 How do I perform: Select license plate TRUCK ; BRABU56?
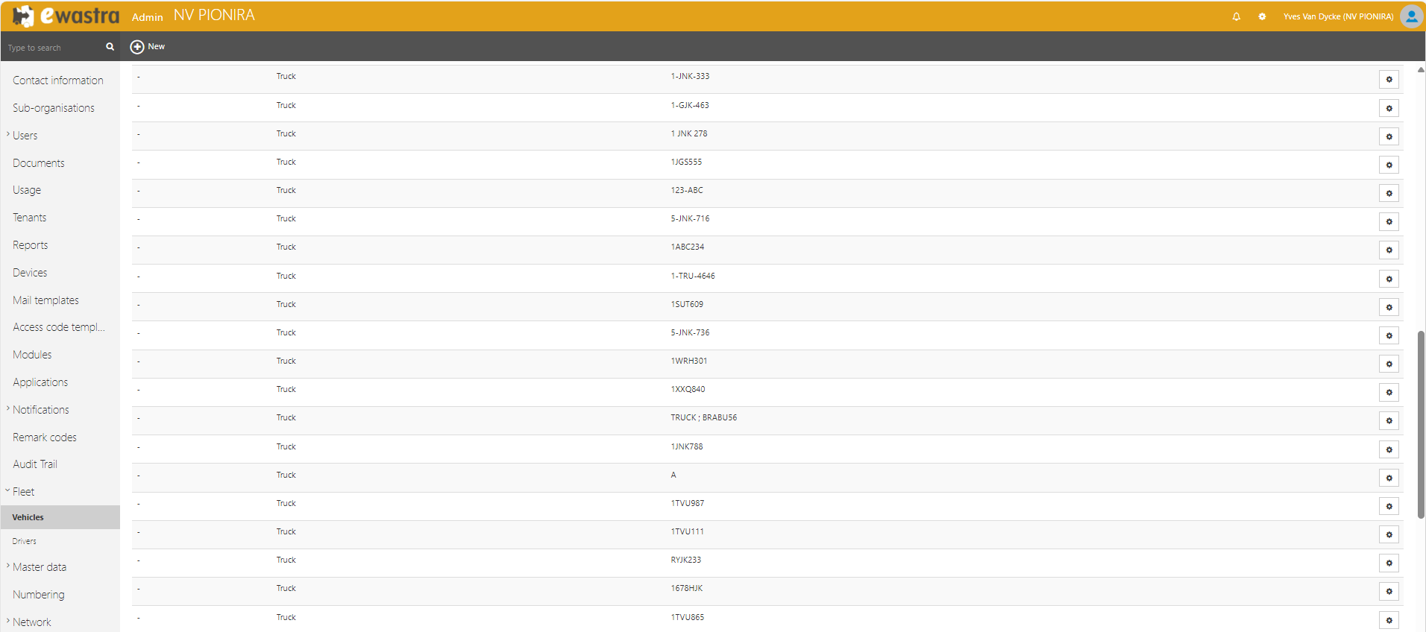[703, 417]
